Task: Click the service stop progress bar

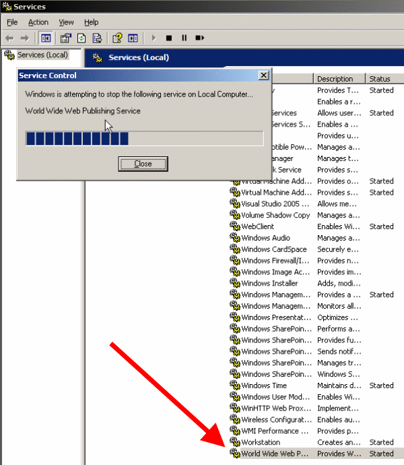Action: pos(144,139)
